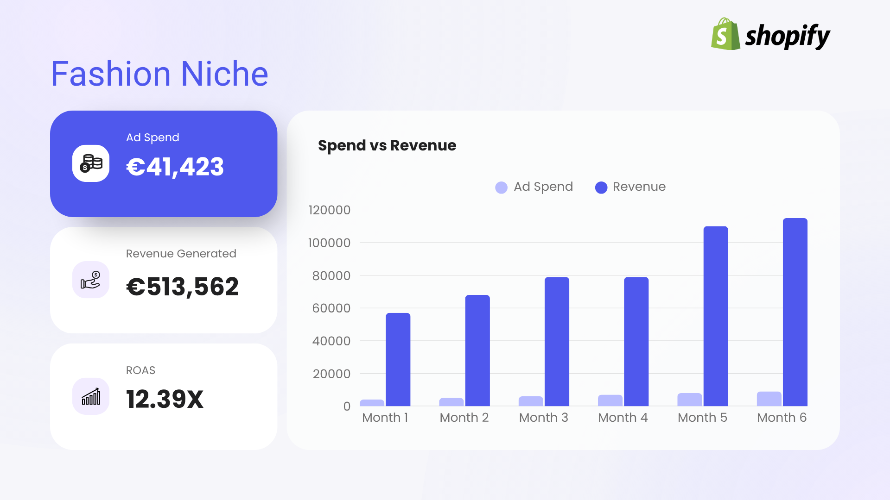The image size is (890, 500).
Task: Select the Month 3 axis label
Action: 544,417
